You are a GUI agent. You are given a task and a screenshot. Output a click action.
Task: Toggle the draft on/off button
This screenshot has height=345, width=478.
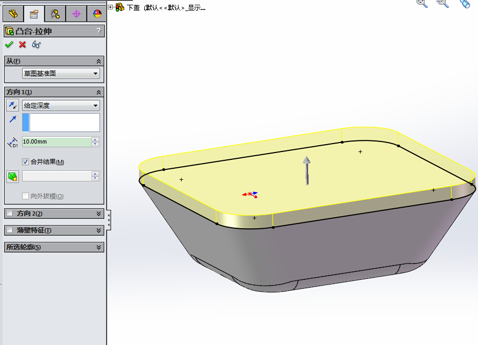[x=13, y=177]
